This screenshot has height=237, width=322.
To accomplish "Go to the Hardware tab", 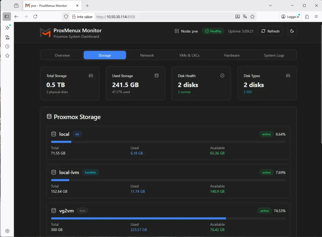I will pos(232,55).
